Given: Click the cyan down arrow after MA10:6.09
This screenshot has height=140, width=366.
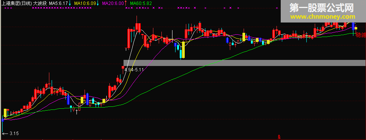Looking at the screenshot, I should (98, 3).
